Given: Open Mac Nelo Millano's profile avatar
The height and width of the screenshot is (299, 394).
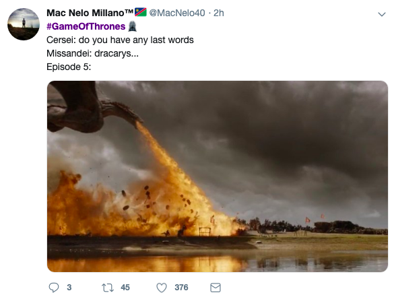Looking at the screenshot, I should (24, 24).
